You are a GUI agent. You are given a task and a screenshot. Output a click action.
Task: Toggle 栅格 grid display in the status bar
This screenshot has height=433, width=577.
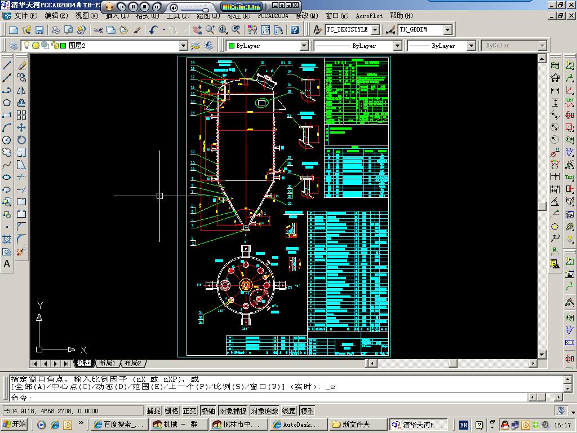(171, 411)
